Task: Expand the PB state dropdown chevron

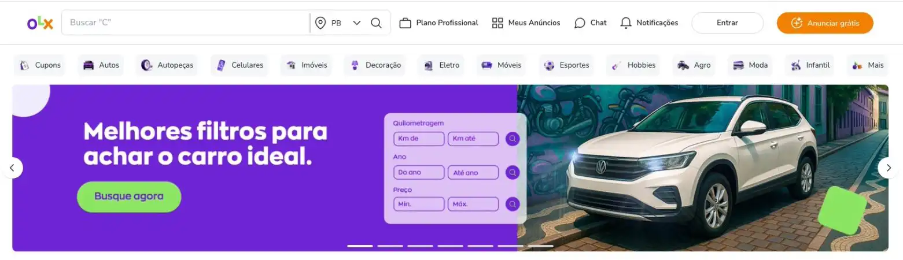Action: pos(357,23)
